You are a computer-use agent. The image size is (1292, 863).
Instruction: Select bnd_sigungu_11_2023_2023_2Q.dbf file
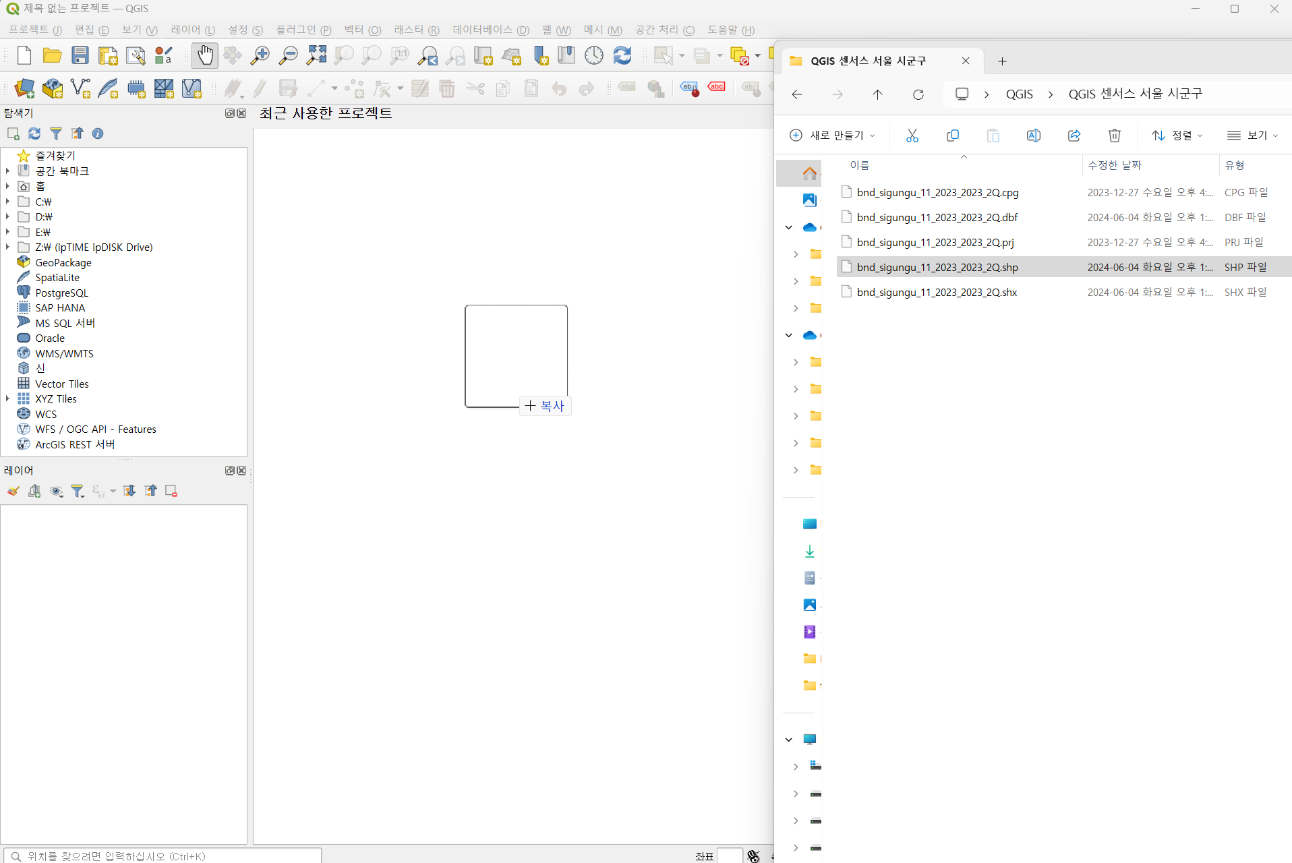[x=1064, y=217]
